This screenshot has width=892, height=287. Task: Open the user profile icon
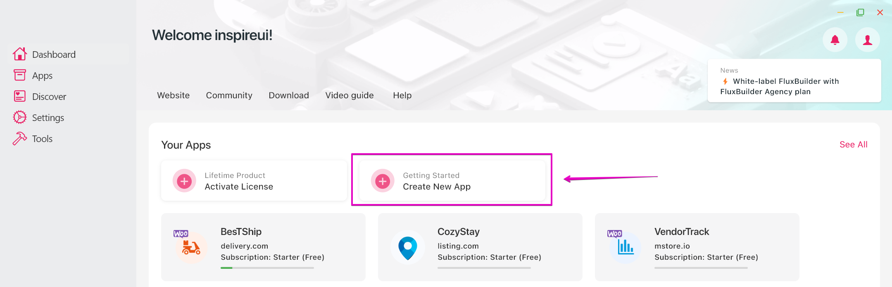[868, 40]
